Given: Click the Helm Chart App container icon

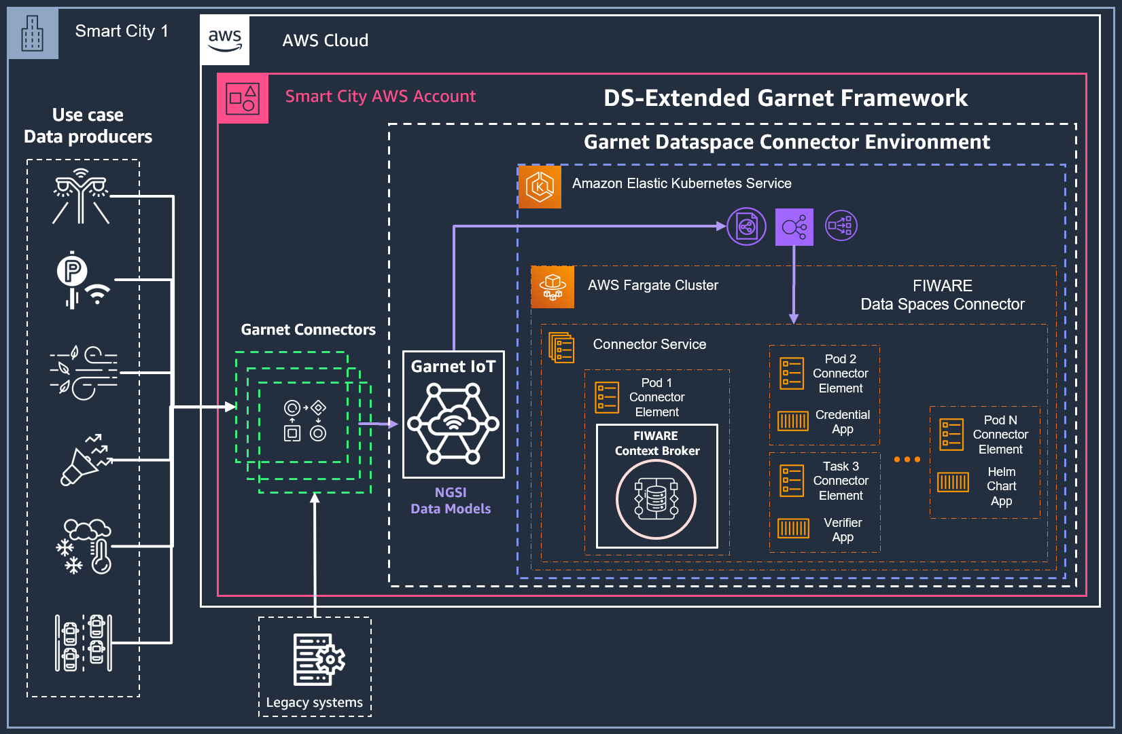Looking at the screenshot, I should coord(953,482).
